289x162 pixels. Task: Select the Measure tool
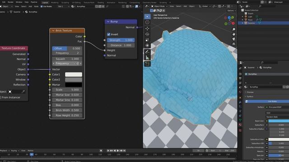click(147, 58)
